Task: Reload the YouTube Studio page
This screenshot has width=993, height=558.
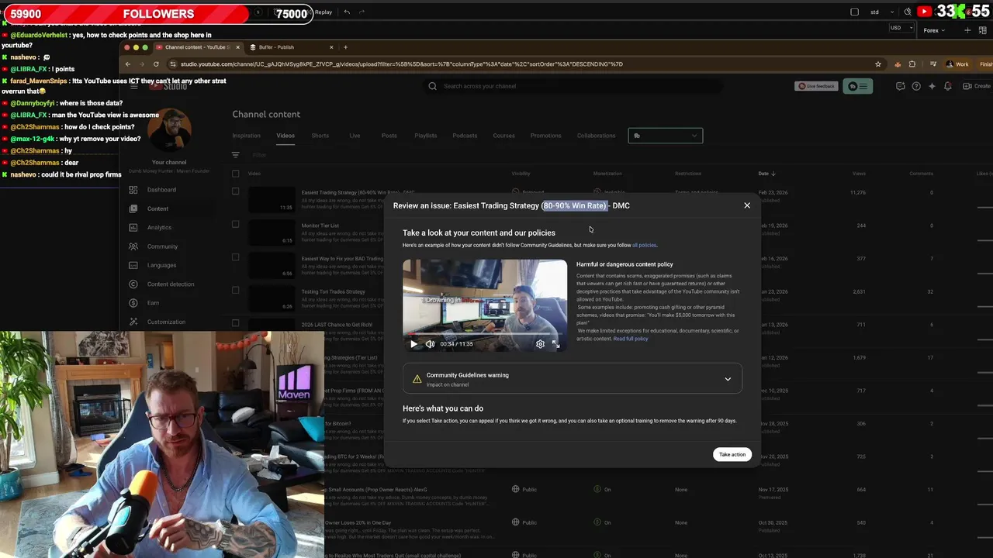Action: 156,64
